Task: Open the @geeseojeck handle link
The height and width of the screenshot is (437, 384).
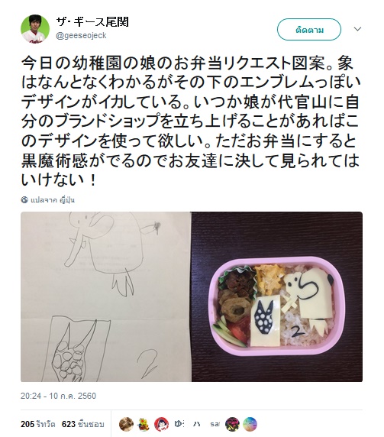Action: pyautogui.click(x=82, y=36)
